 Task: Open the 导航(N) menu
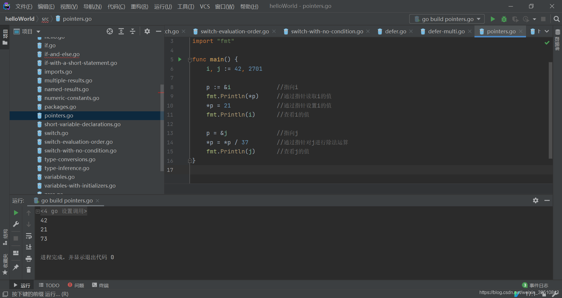[92, 6]
